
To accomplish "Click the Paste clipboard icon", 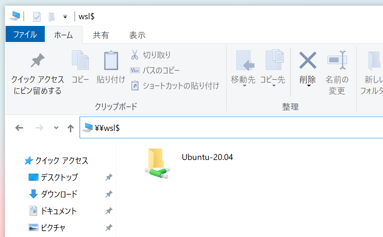I will click(x=111, y=61).
